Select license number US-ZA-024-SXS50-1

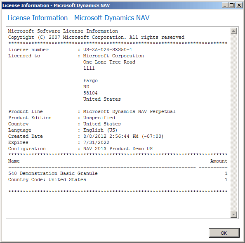(108, 50)
